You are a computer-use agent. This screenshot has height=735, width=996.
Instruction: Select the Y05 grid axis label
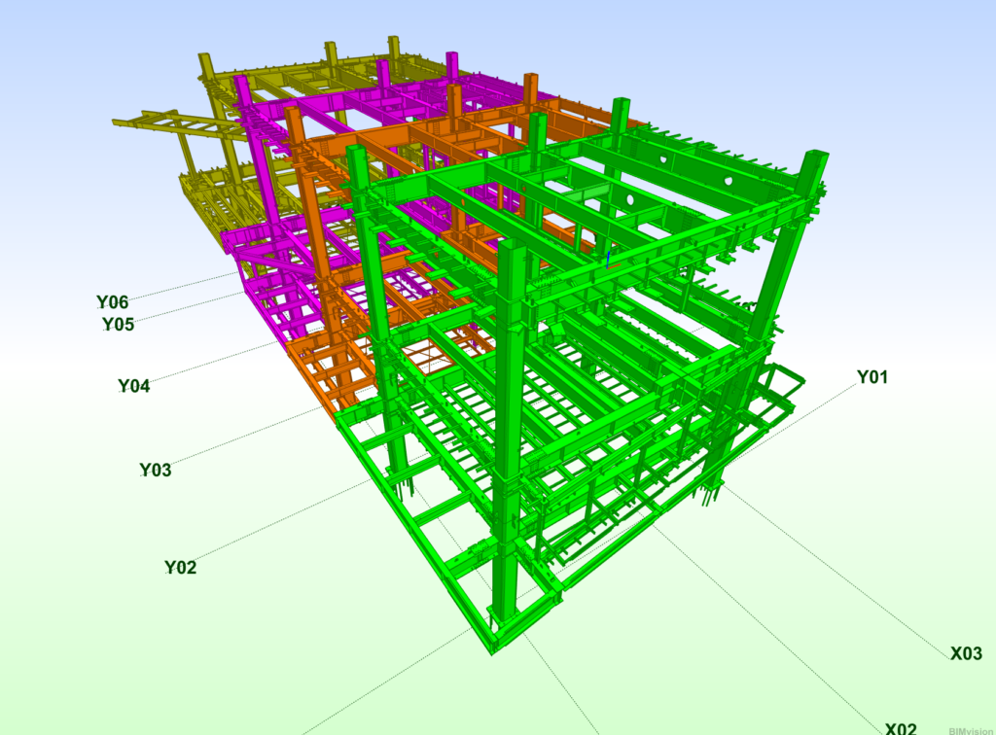pyautogui.click(x=118, y=325)
